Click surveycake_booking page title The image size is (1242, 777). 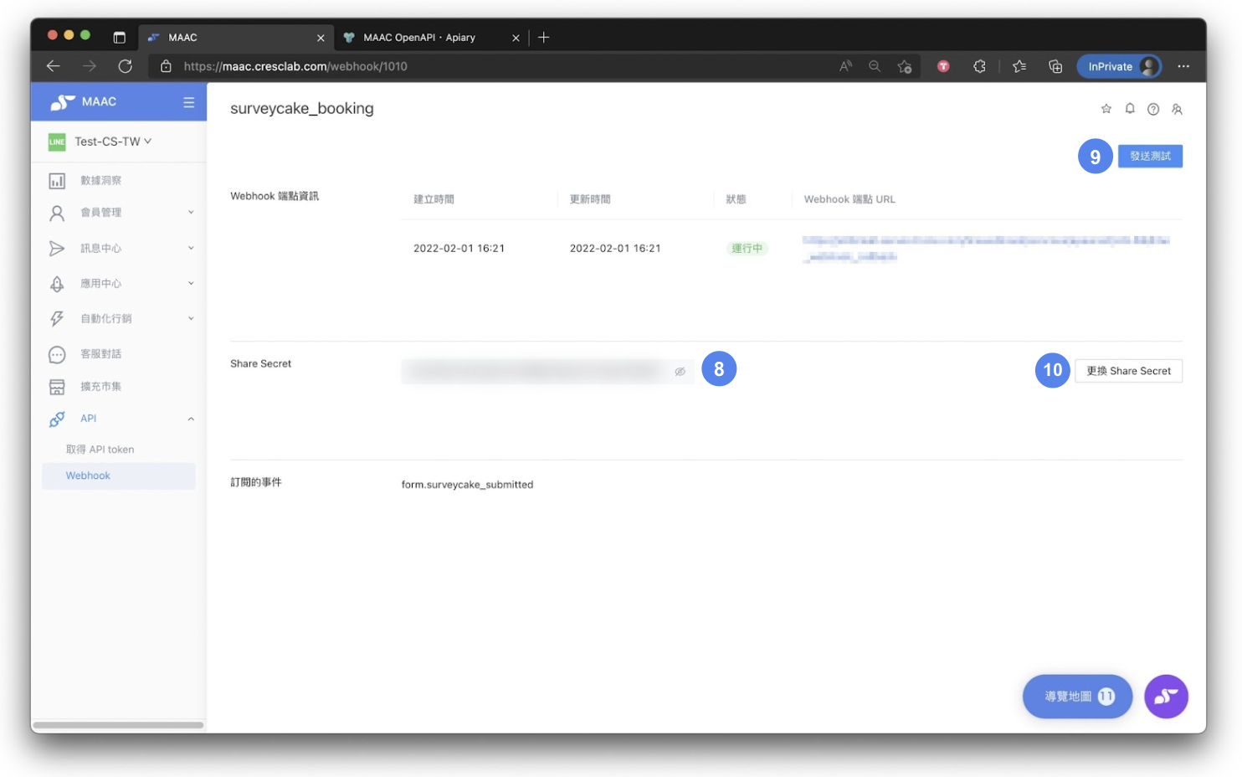pyautogui.click(x=302, y=109)
